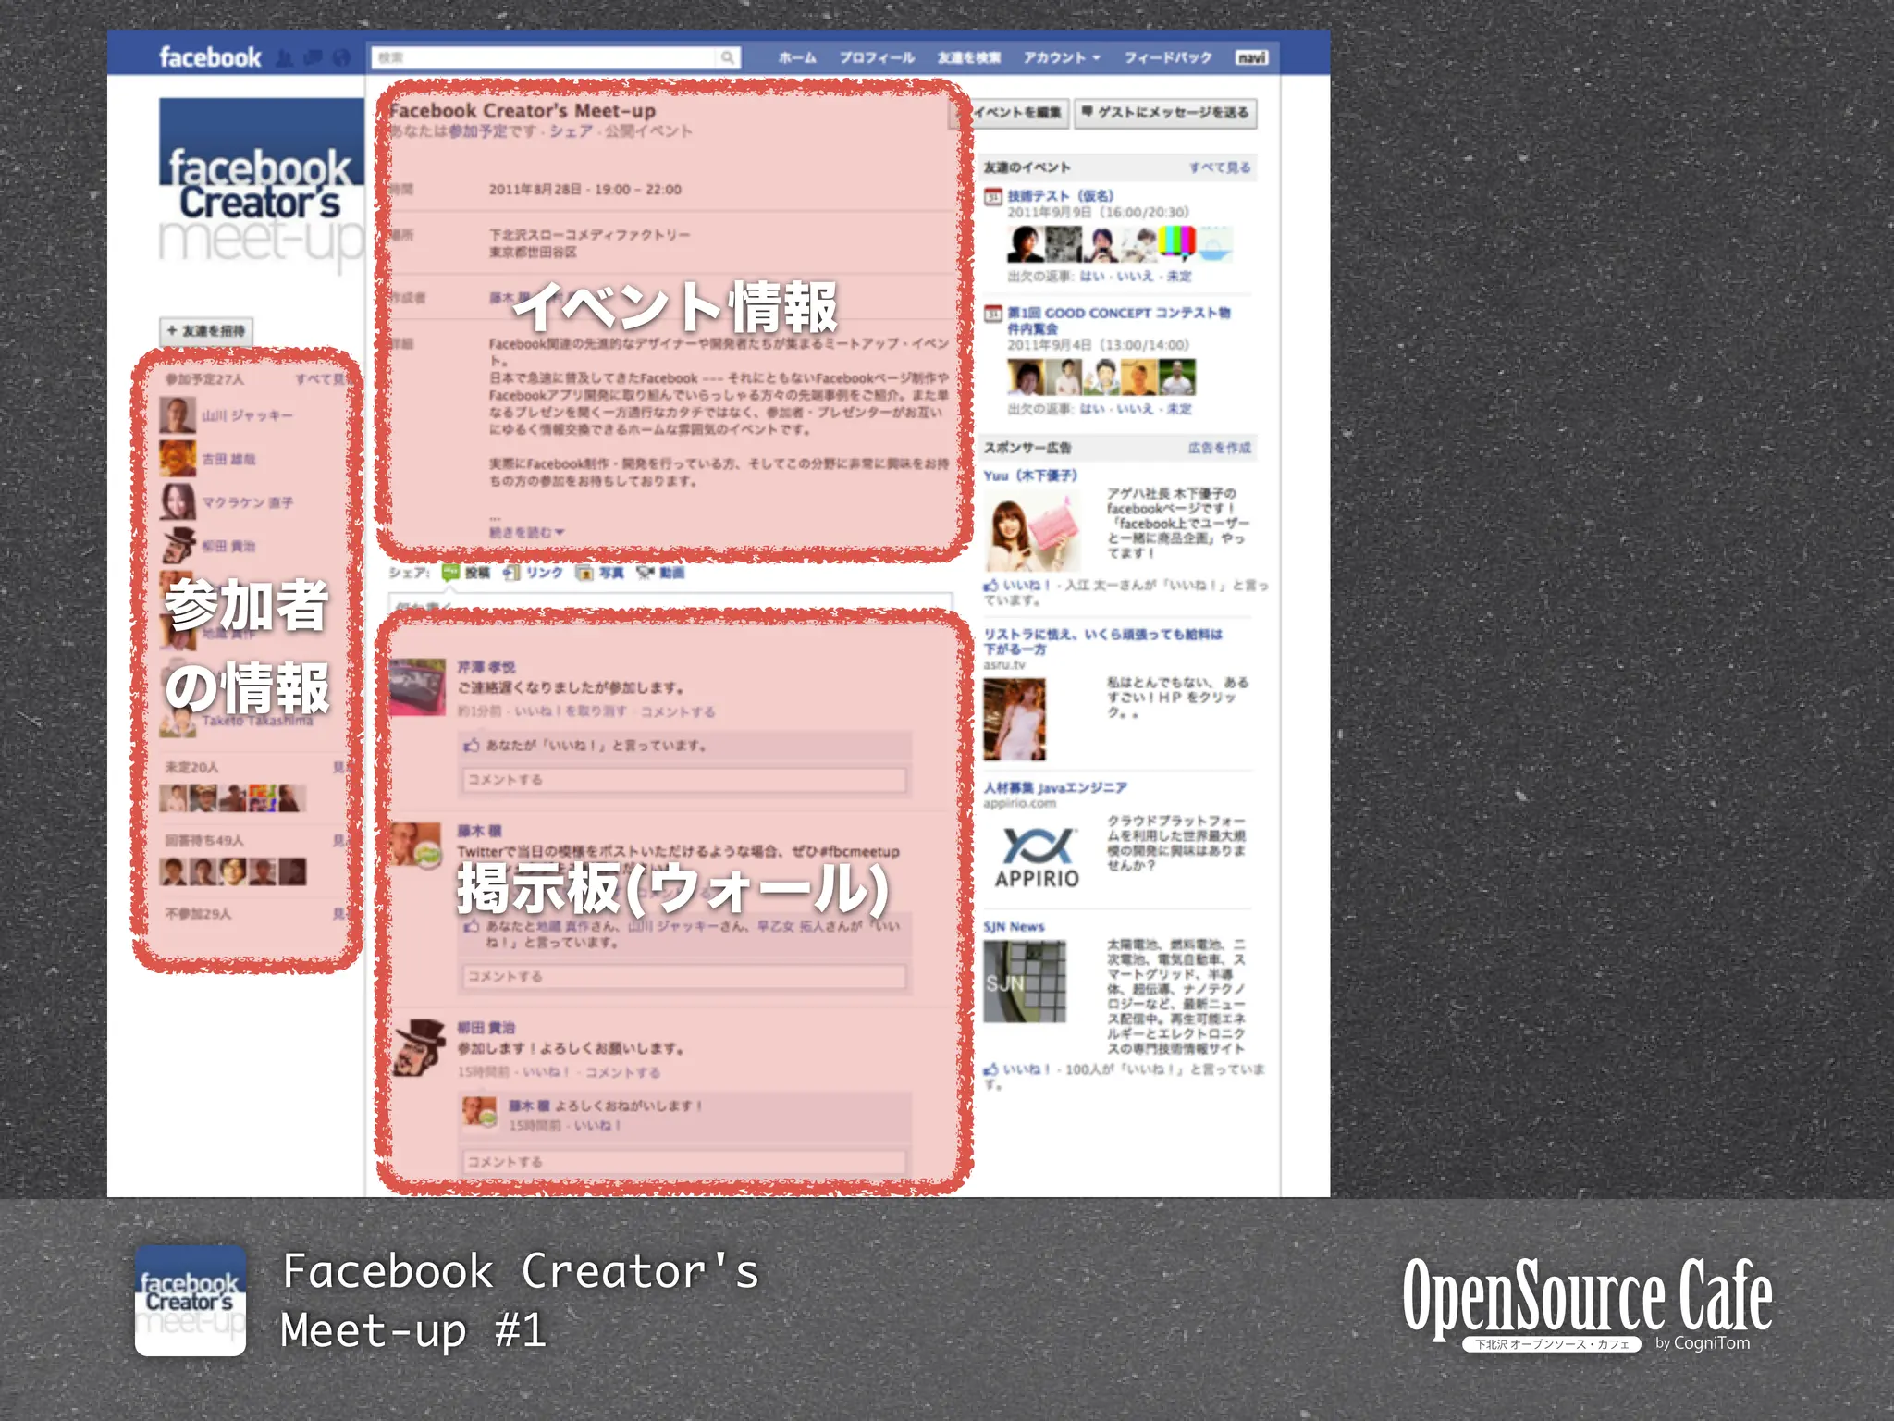Click いいね！を取り消す on 芹澤 post
The width and height of the screenshot is (1894, 1421).
pos(570,711)
